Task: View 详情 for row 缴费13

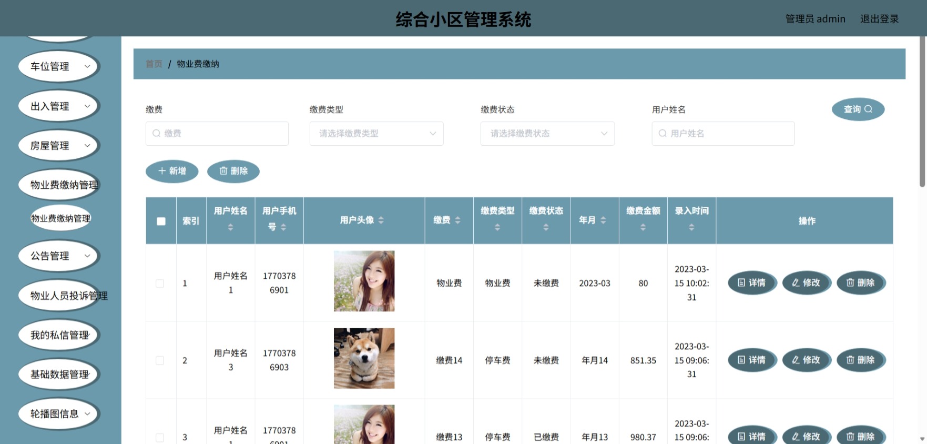Action: 752,436
